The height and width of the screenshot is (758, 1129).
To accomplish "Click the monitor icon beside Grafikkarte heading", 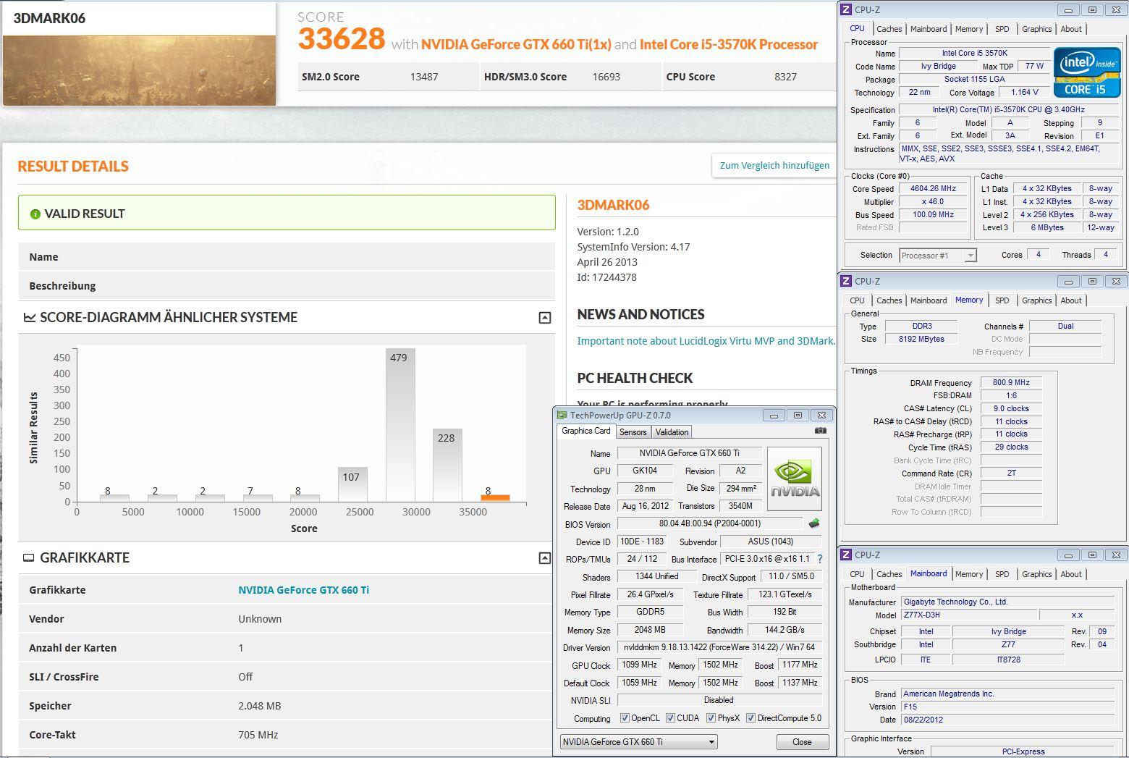I will click(29, 557).
